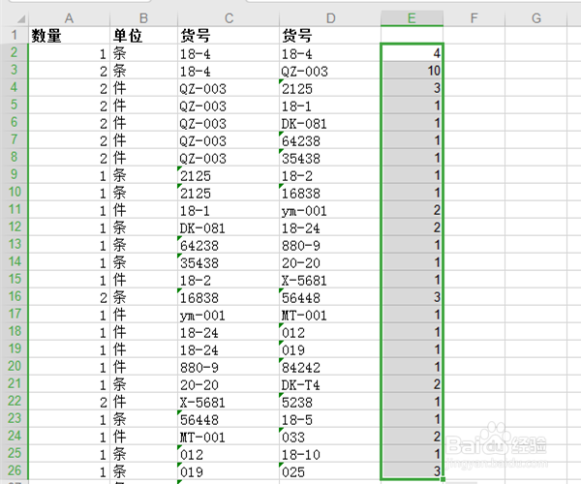Select column A header

(69, 18)
